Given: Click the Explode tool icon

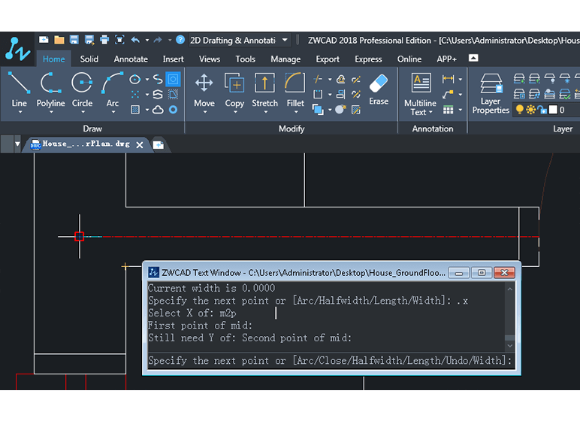Looking at the screenshot, I should [340, 110].
